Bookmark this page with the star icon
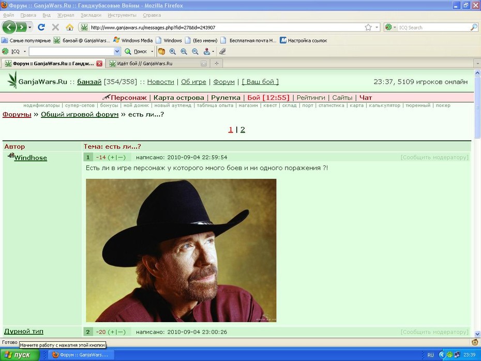 [368, 27]
